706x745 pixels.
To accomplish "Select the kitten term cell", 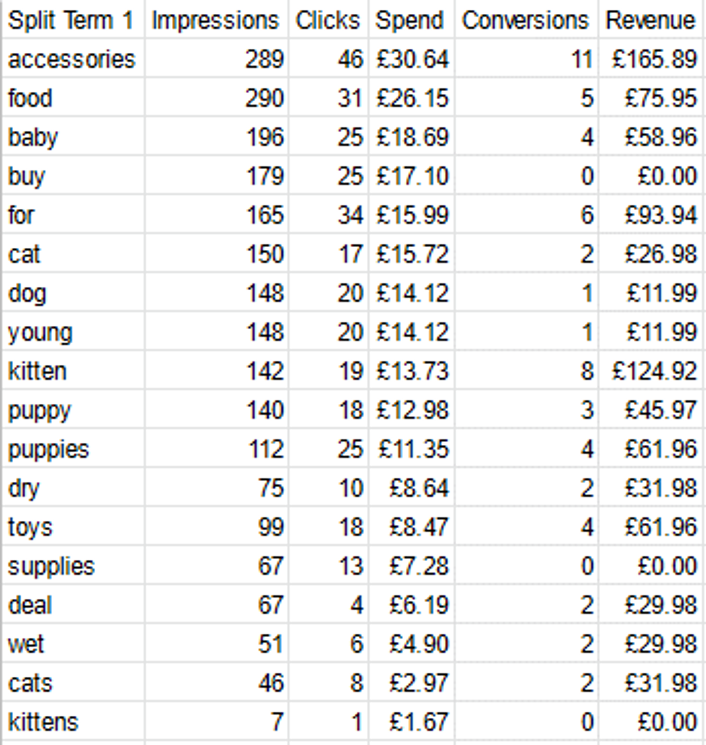I will [x=73, y=371].
